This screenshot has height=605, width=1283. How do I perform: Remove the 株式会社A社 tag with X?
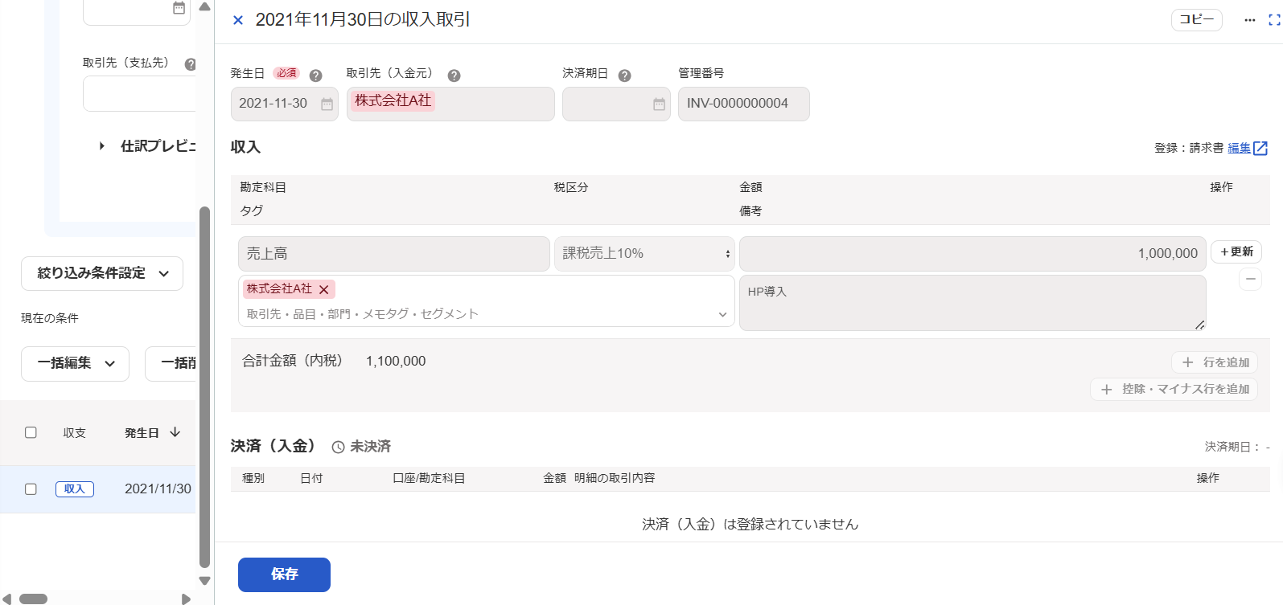(x=324, y=289)
